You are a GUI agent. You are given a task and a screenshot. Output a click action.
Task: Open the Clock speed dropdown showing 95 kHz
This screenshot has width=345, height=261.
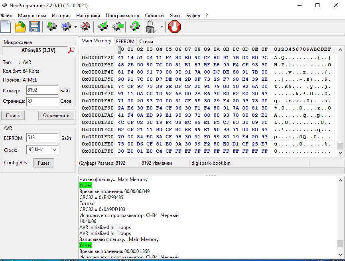click(42, 149)
